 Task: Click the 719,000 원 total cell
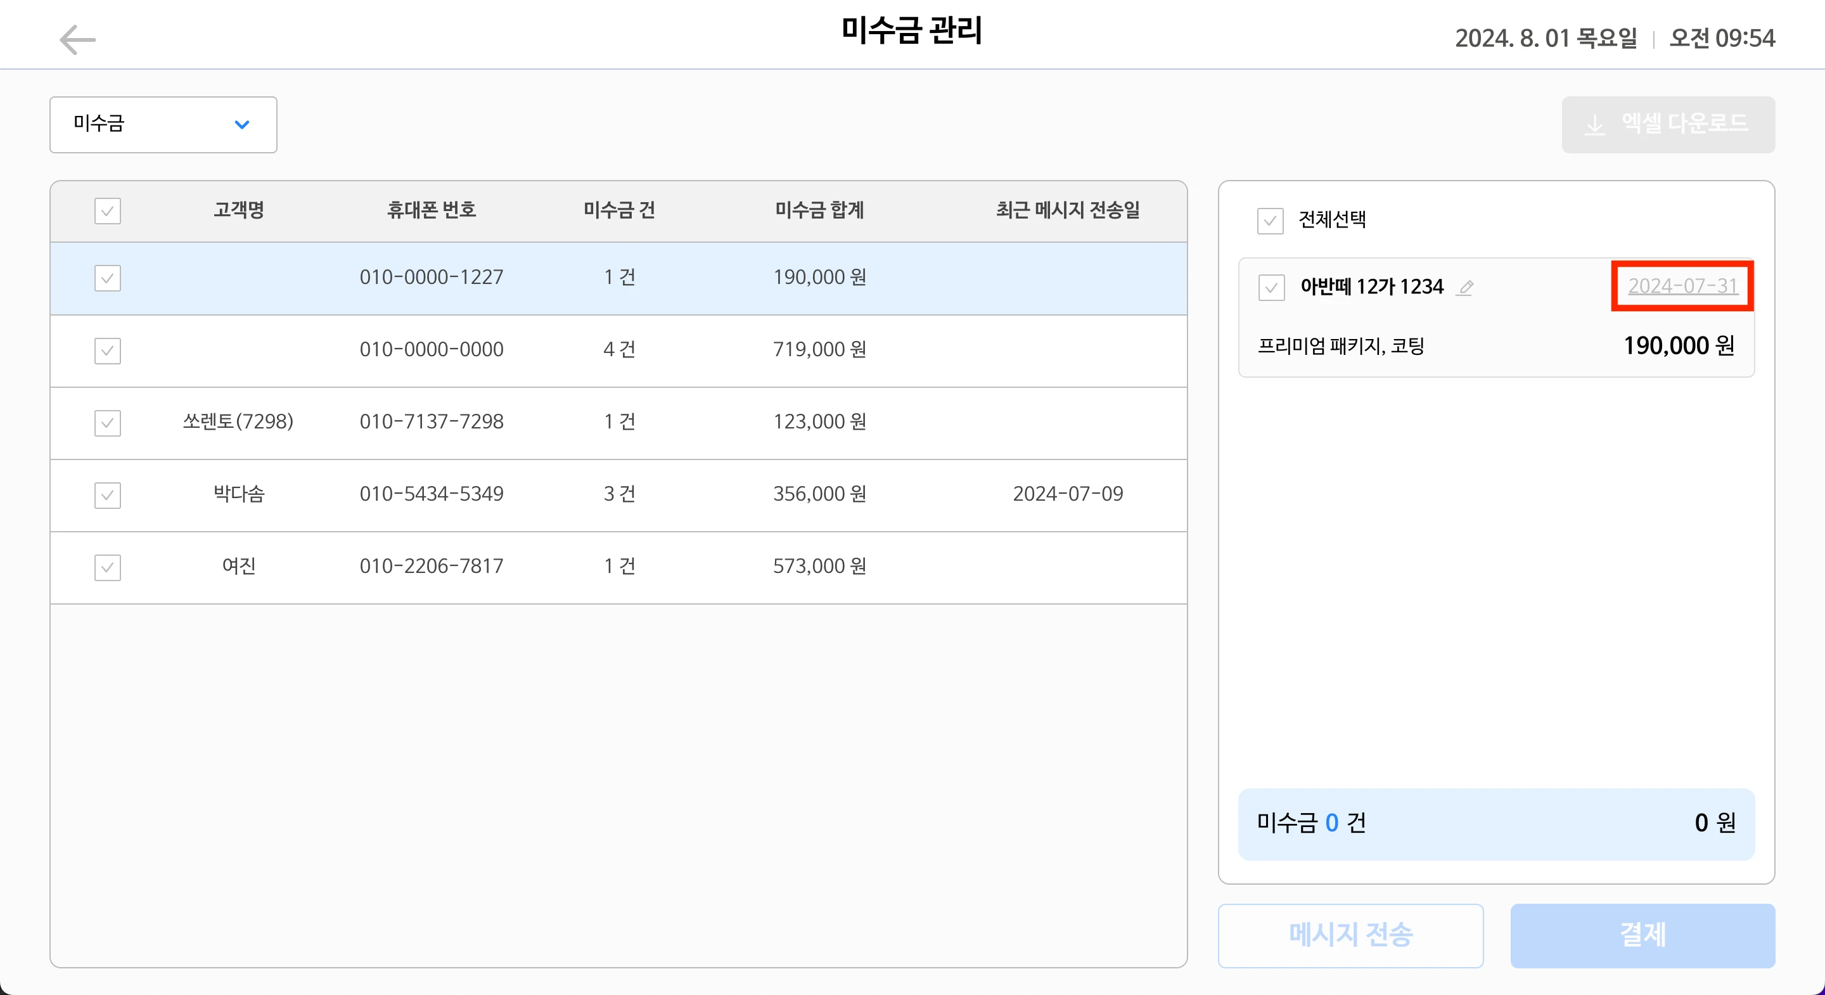(820, 349)
